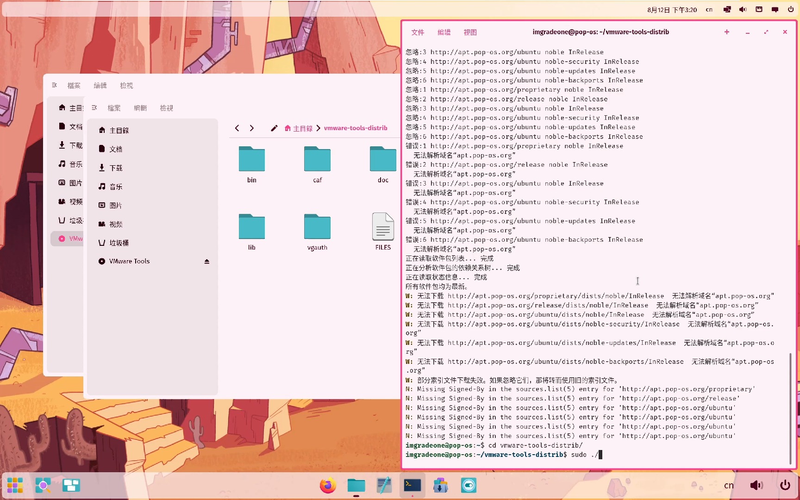Select the caf folder
The width and height of the screenshot is (800, 500).
(317, 165)
